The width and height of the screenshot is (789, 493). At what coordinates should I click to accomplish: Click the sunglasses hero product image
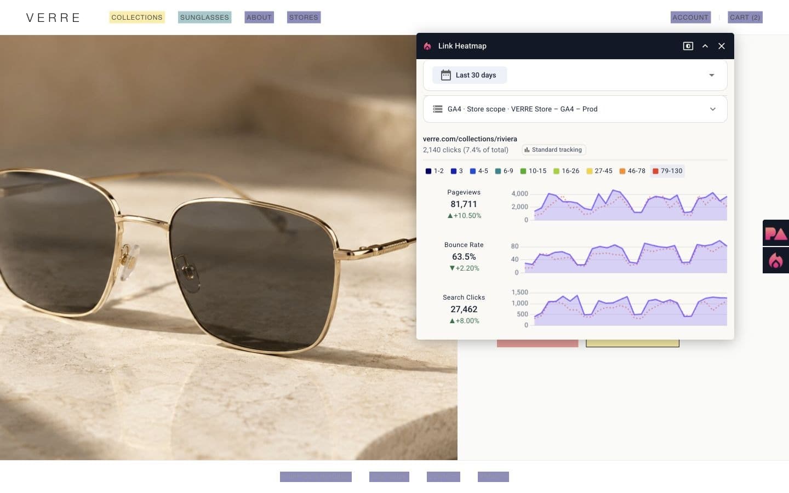(228, 248)
